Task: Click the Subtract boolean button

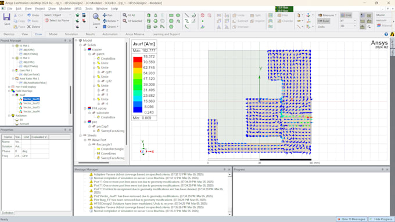Action: 240,21
